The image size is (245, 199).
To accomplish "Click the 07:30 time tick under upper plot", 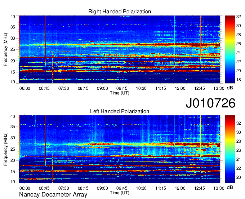I will (x=64, y=88).
